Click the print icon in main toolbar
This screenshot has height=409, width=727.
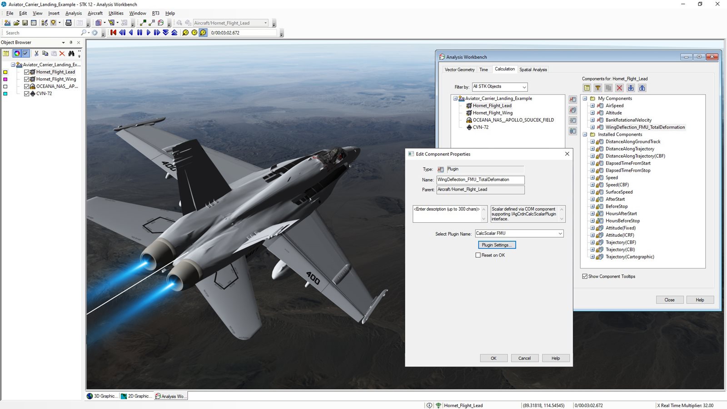click(x=69, y=23)
